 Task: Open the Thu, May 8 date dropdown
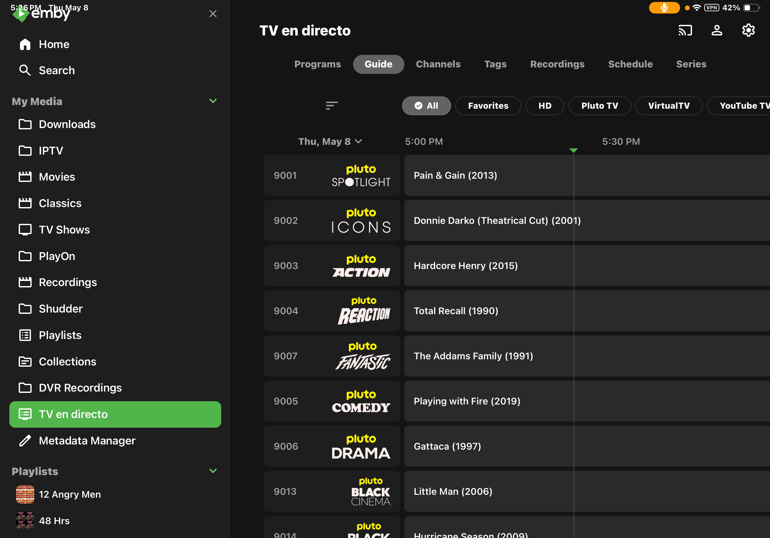(x=330, y=142)
